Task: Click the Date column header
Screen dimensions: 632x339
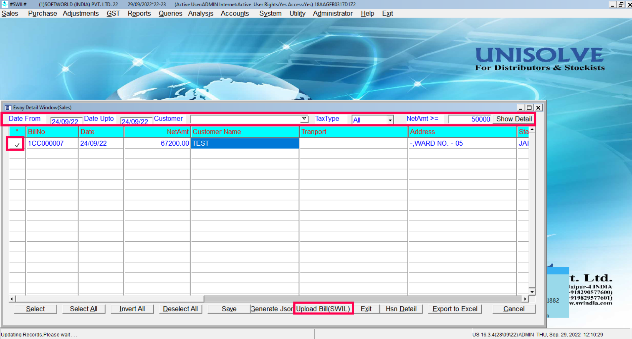Action: [x=101, y=132]
